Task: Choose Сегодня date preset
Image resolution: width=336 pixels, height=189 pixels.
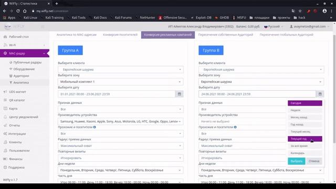Action: pos(304,103)
